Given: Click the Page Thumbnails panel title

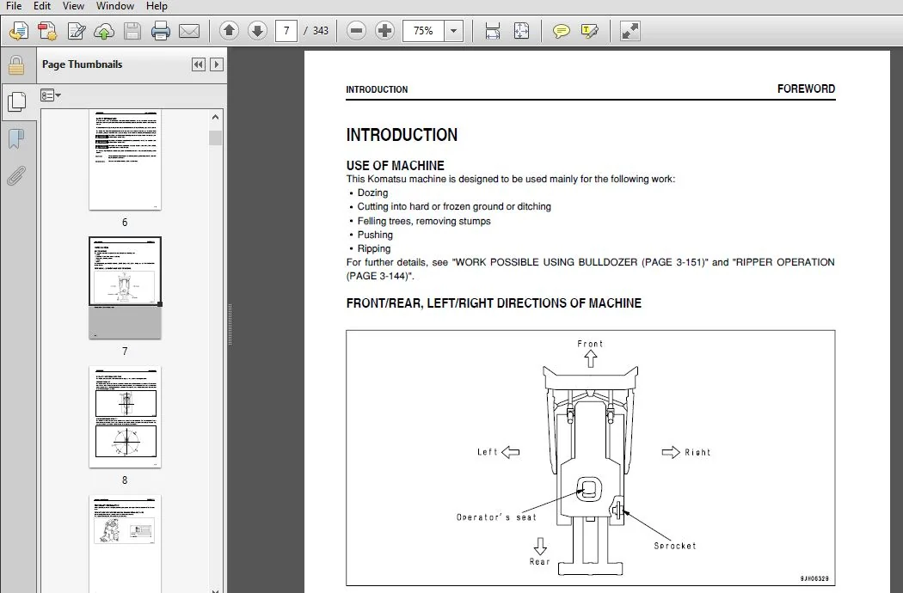Looking at the screenshot, I should point(83,64).
